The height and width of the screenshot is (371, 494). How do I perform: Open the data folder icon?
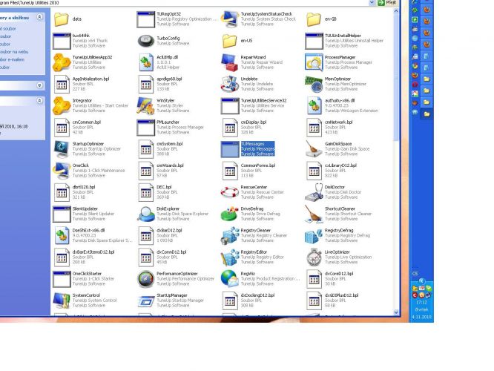click(61, 19)
